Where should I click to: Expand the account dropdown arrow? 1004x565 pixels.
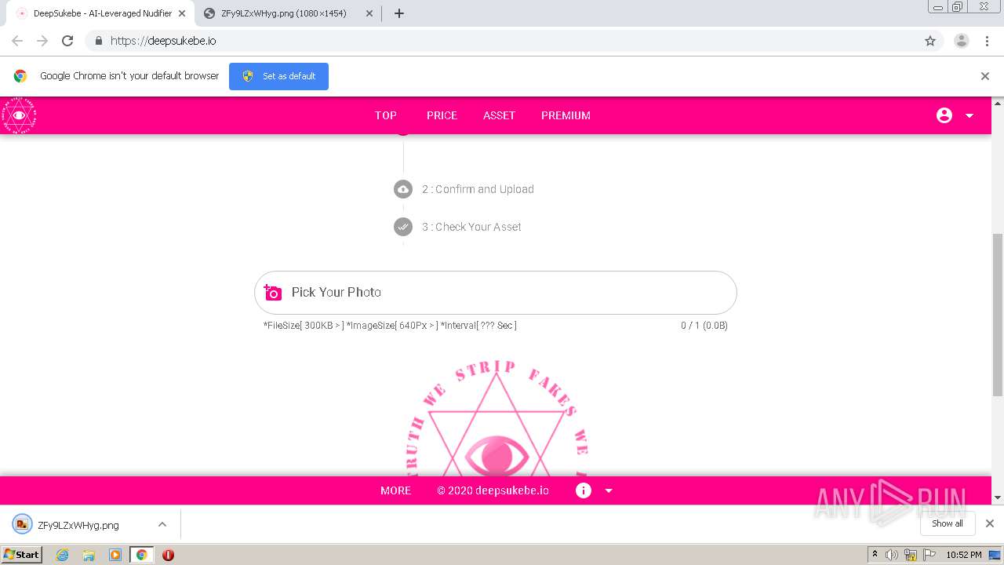click(969, 115)
